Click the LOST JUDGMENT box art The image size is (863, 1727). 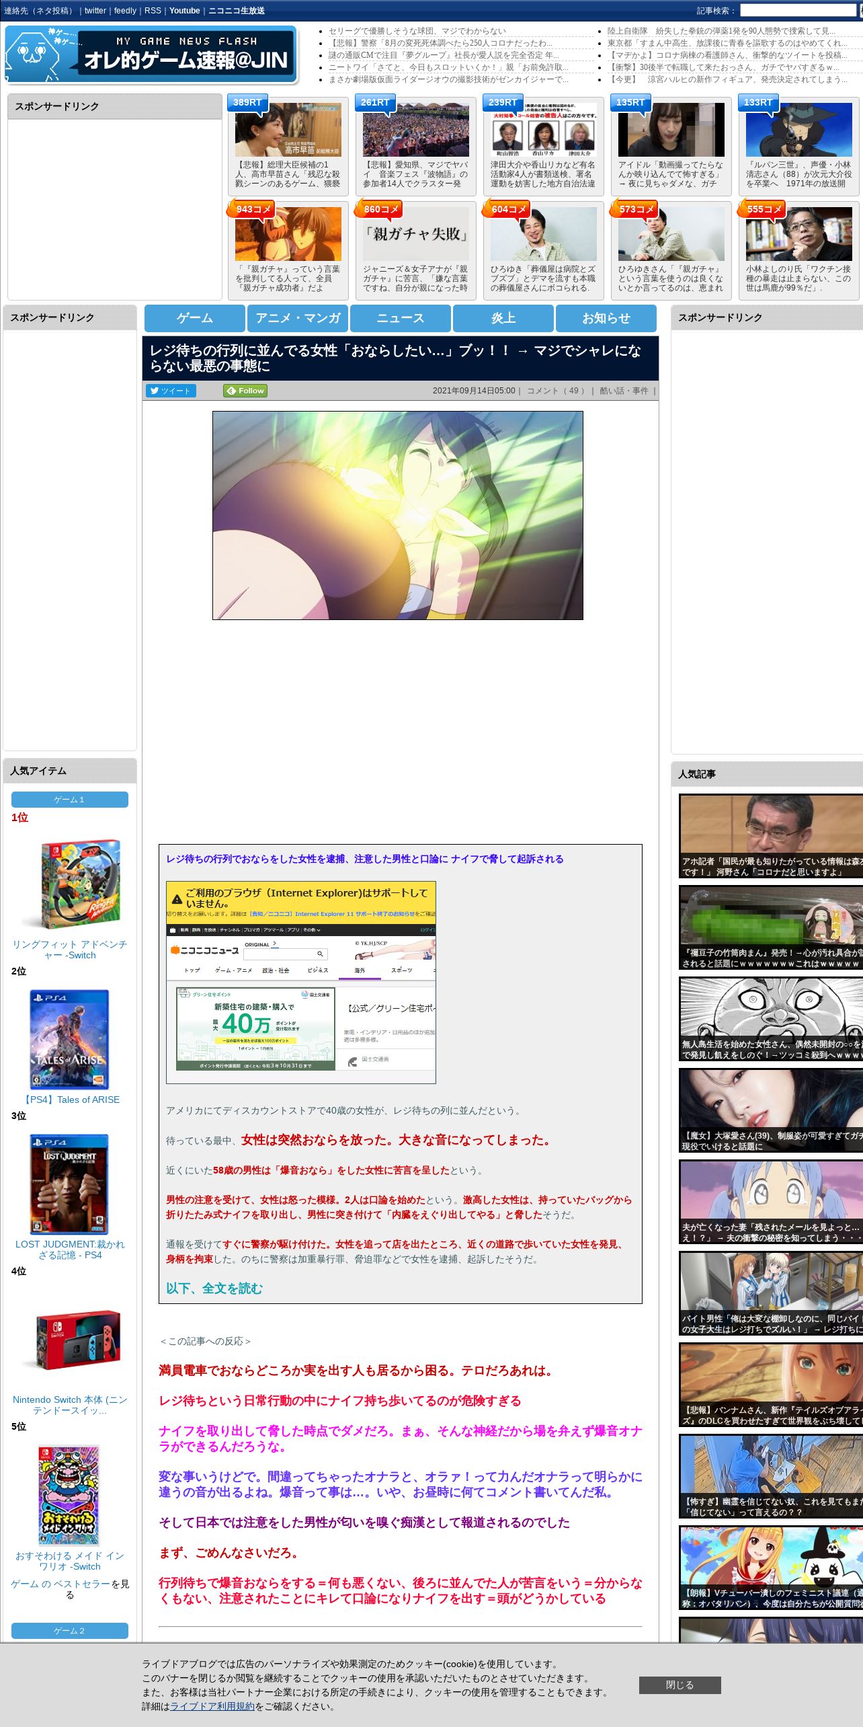click(70, 1184)
